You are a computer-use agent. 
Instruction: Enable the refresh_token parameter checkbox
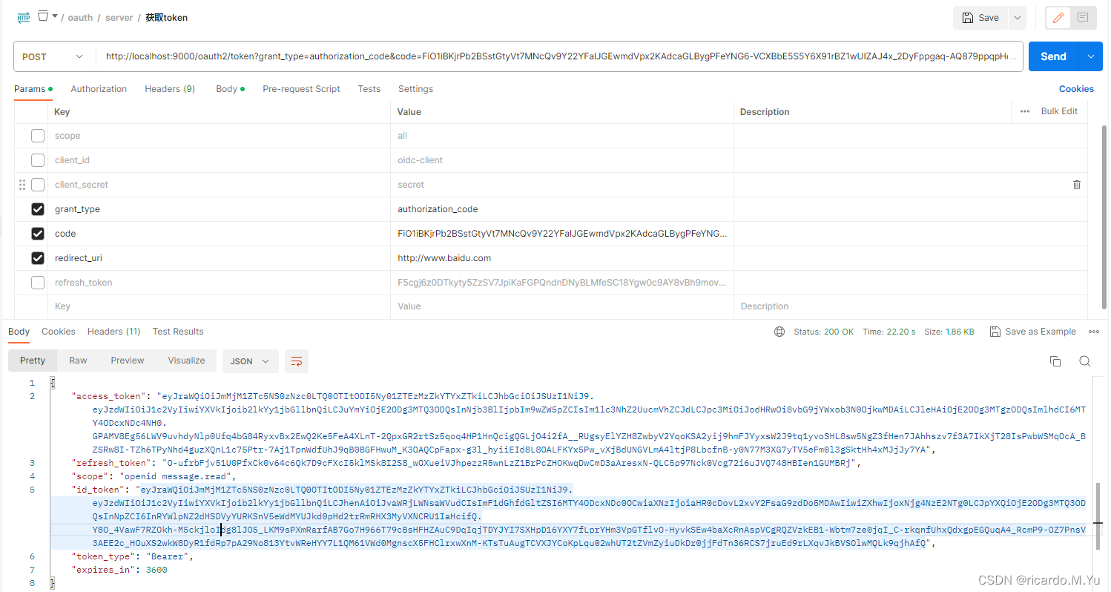click(37, 283)
